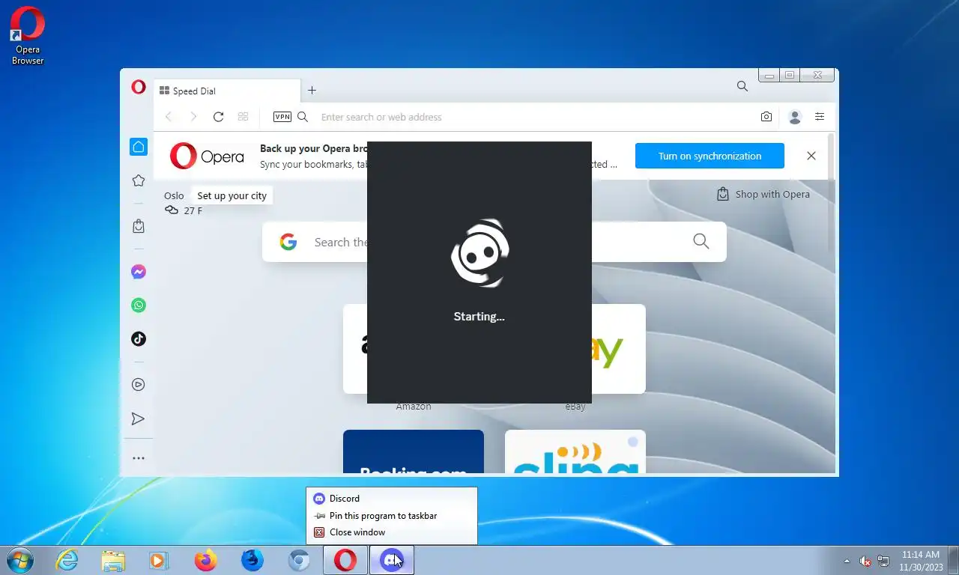Launch Chromium from the taskbar
The height and width of the screenshot is (575, 959).
tap(299, 560)
